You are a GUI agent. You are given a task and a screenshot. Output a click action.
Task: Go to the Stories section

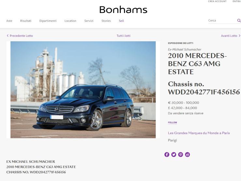tap(106, 21)
